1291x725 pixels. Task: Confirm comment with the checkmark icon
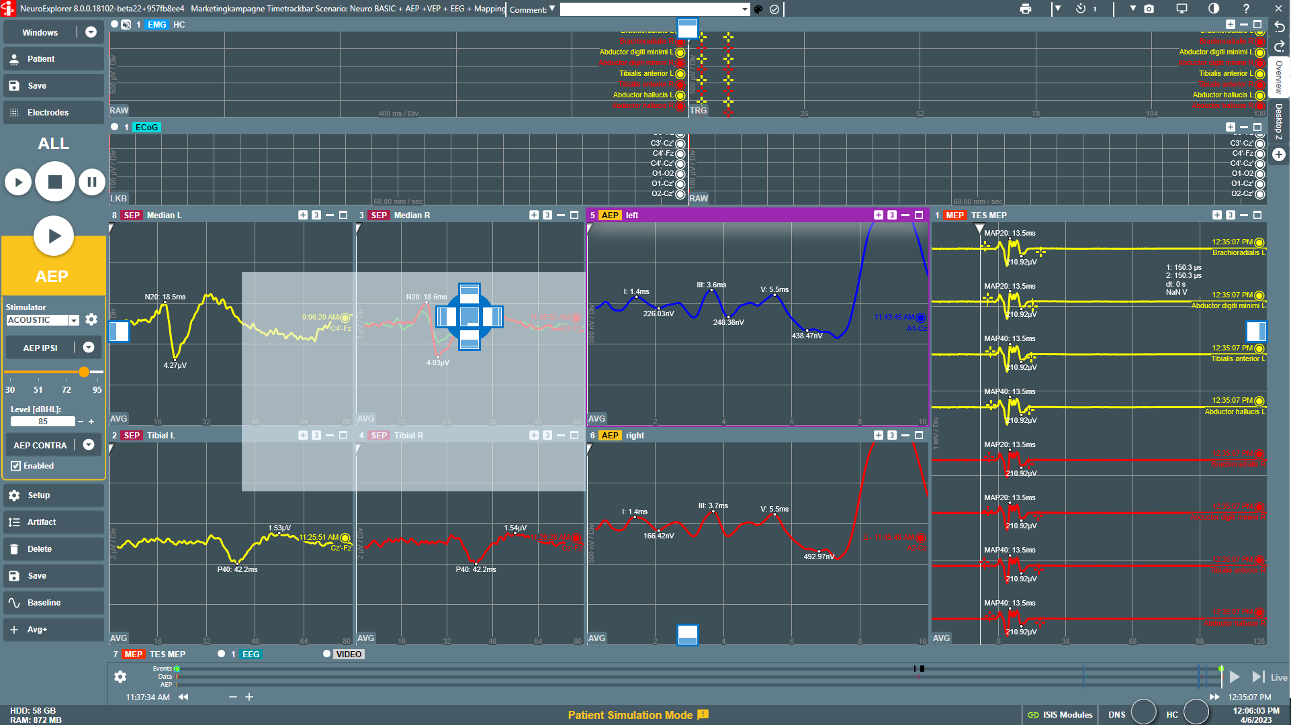pyautogui.click(x=774, y=9)
